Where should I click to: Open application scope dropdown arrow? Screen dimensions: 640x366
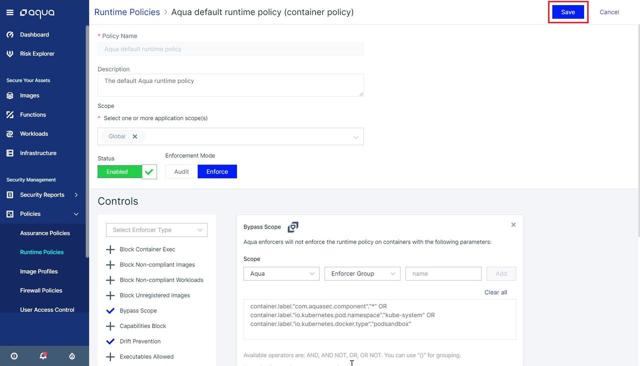(356, 137)
